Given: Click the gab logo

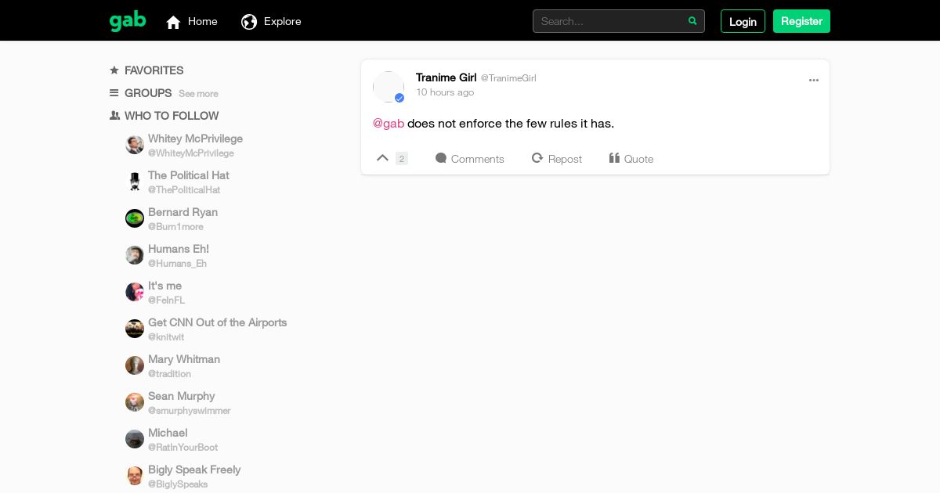Looking at the screenshot, I should 128,20.
